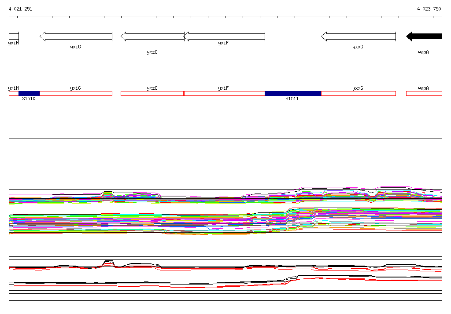
Task: Click the red yxxG transcript box
Action: (x=359, y=93)
